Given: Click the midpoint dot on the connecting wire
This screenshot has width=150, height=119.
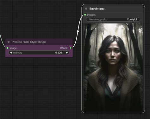Looking at the screenshot, I should pyautogui.click(x=78, y=31).
